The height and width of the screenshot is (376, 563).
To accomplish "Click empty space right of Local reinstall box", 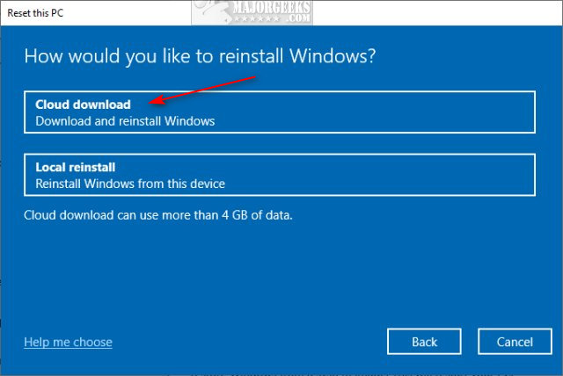I will pyautogui.click(x=548, y=175).
